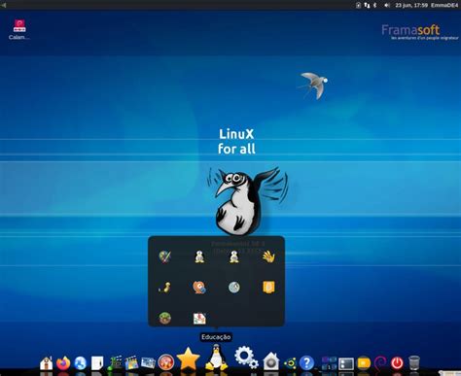Launch the orange lion icon in Educação popup
The width and height of the screenshot is (461, 376).
click(x=199, y=288)
